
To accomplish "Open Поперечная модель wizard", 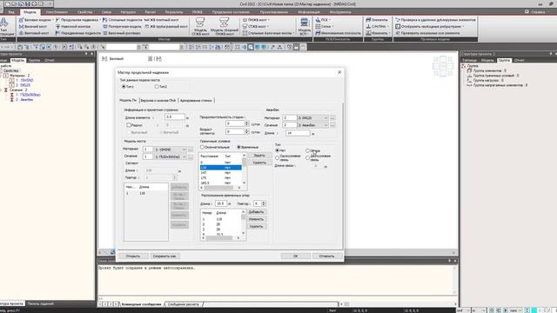I will (x=122, y=27).
